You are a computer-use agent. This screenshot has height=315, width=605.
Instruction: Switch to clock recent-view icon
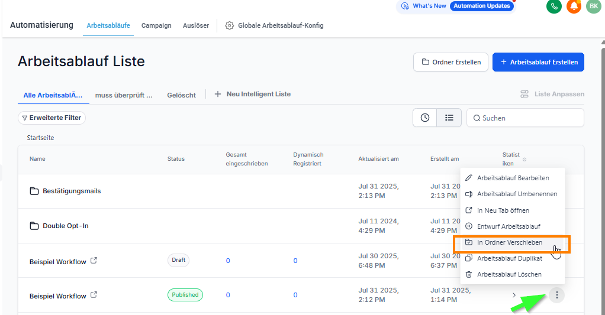[x=425, y=118]
